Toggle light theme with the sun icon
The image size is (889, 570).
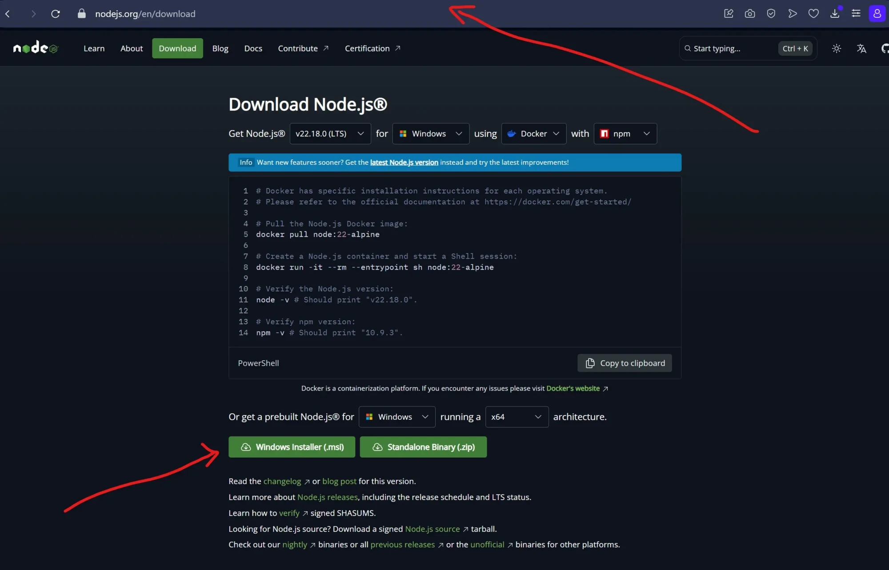pos(837,48)
